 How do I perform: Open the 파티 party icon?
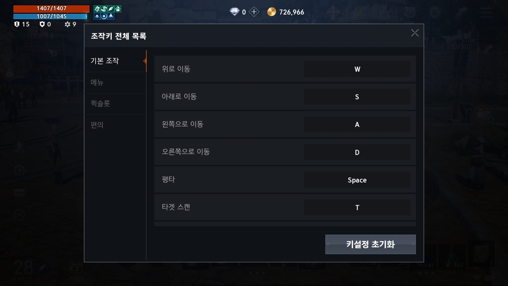(x=19, y=146)
